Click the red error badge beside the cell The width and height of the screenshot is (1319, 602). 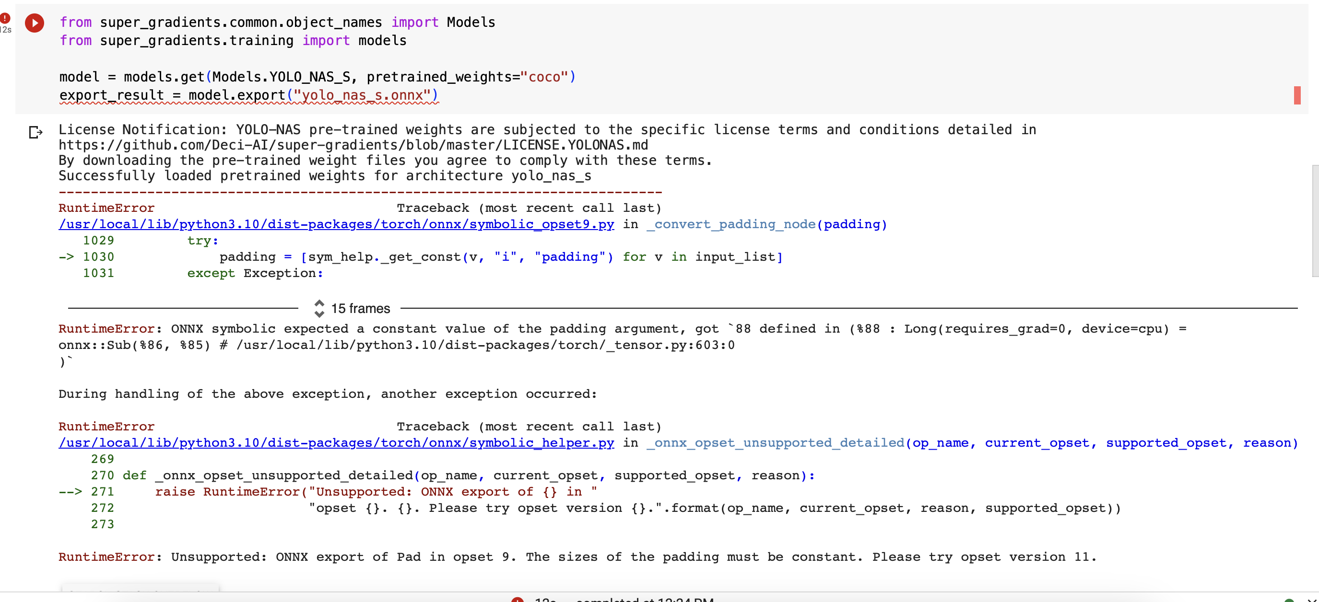click(5, 17)
